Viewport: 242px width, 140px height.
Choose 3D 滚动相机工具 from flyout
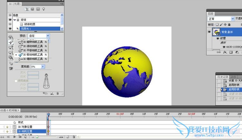[31, 46]
